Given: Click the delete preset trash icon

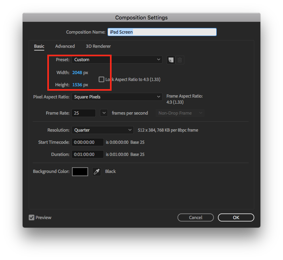Looking at the screenshot, I should [180, 60].
